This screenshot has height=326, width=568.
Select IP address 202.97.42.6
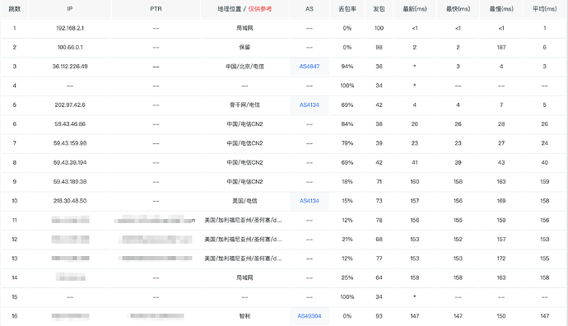(x=70, y=105)
